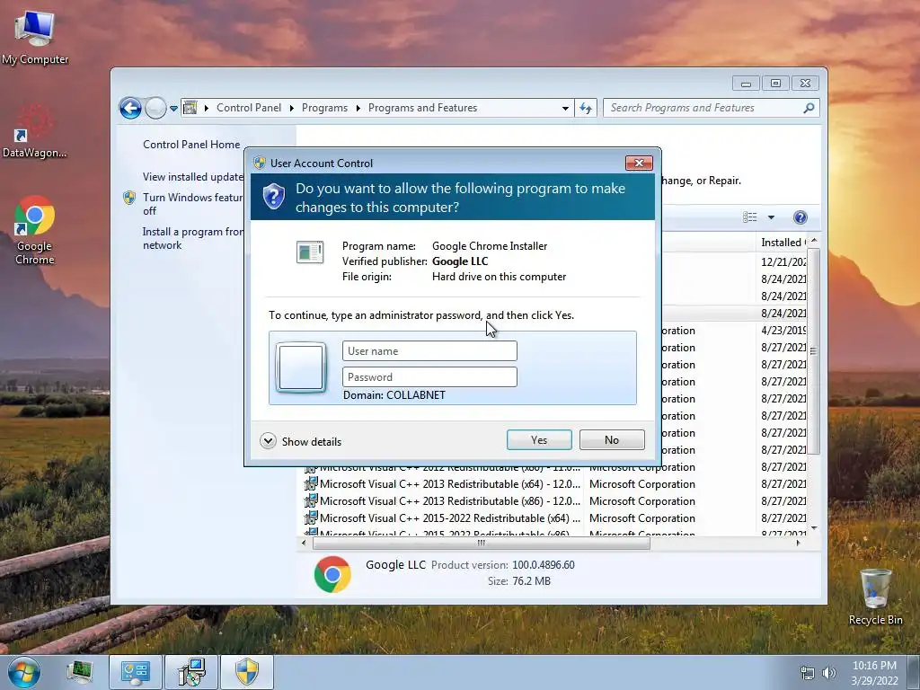Click Size 76.2 MB value
The height and width of the screenshot is (690, 920).
[x=531, y=581]
